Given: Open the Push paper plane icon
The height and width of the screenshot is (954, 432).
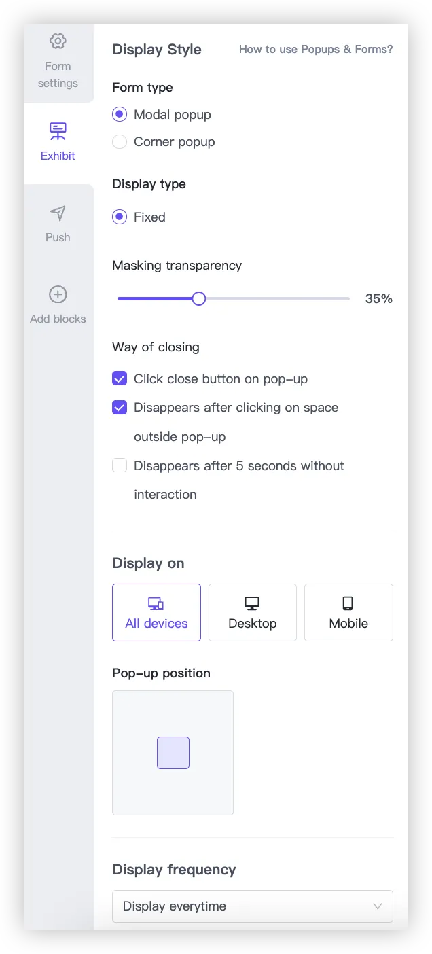Looking at the screenshot, I should (58, 213).
